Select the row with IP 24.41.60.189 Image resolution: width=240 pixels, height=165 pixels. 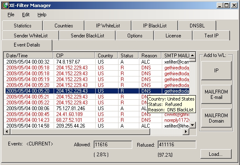[96, 114]
